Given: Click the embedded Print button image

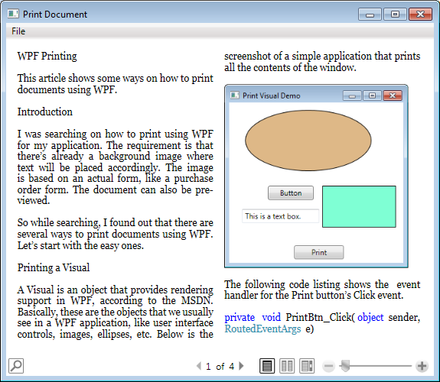Looking at the screenshot, I should 319,252.
